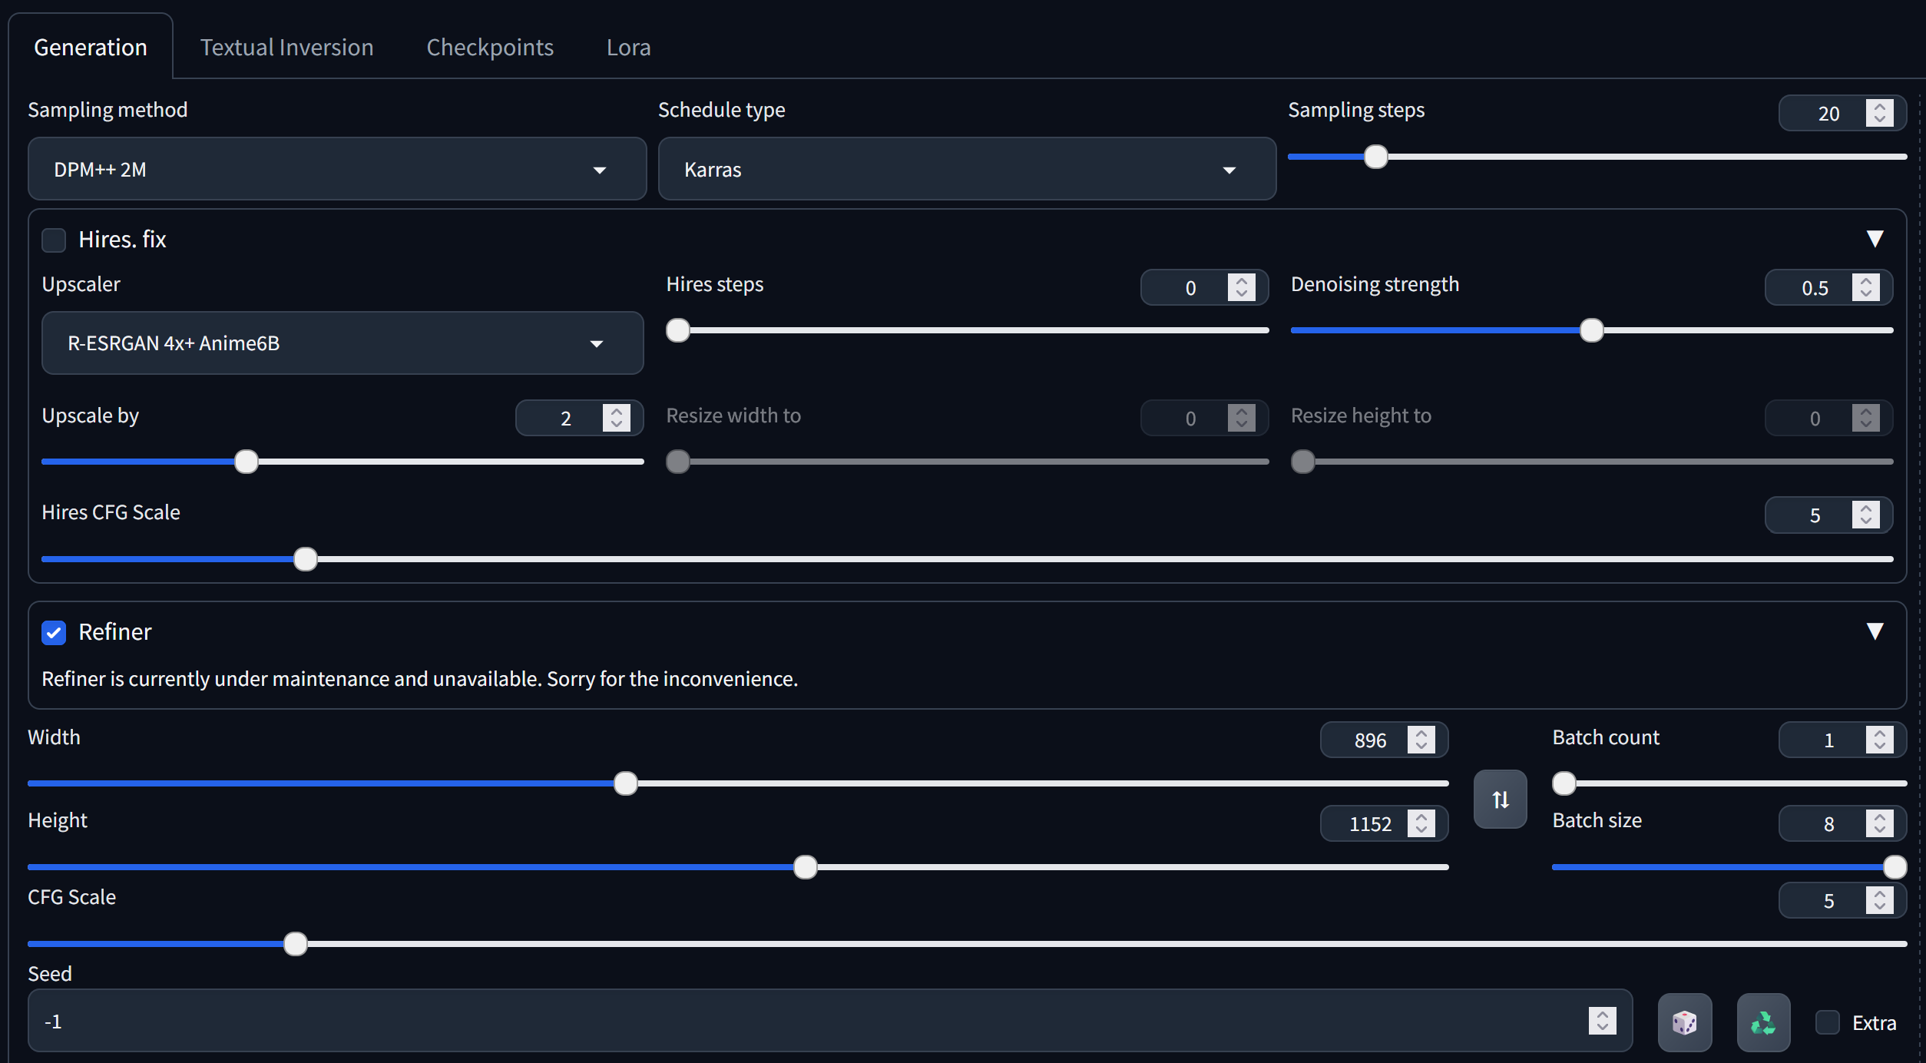
Task: Collapse the Hires. fix section triangle
Action: 1875,239
